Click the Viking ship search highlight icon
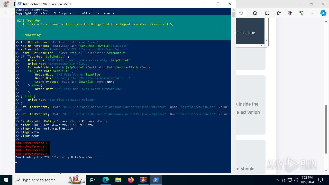The height and width of the screenshot is (185, 329). [76, 180]
